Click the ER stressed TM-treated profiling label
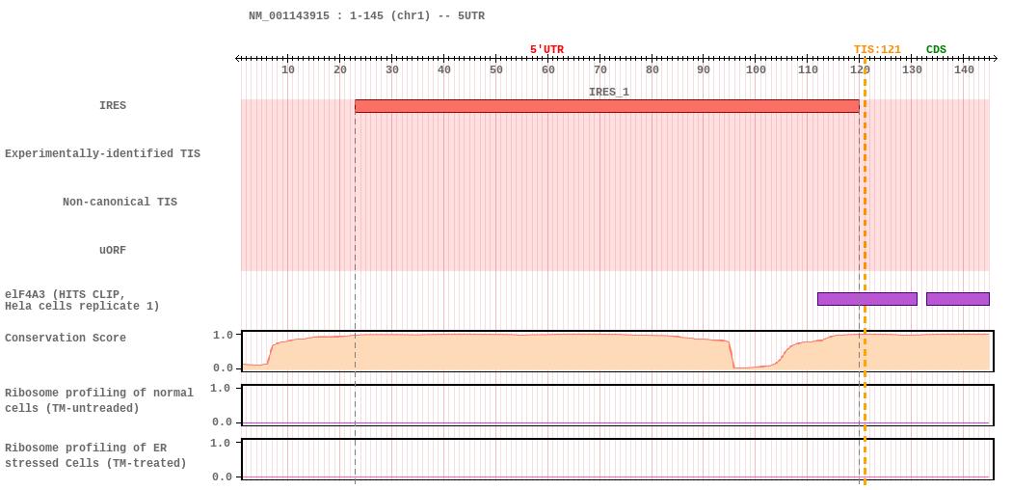This screenshot has height=490, width=1012. click(x=95, y=455)
